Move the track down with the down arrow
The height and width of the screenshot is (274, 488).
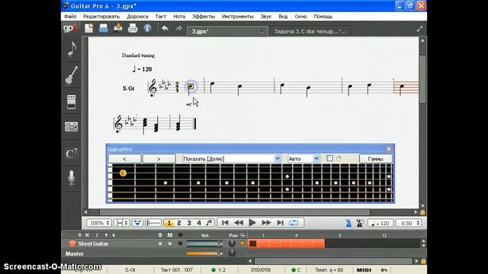114,235
